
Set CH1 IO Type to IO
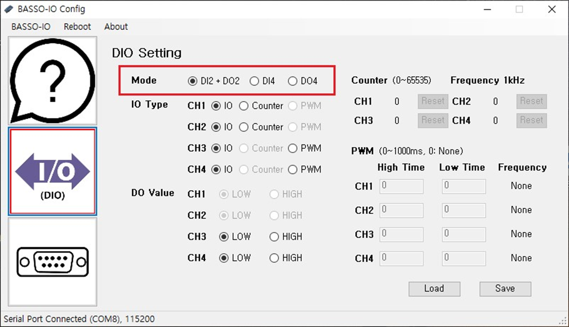(x=222, y=106)
